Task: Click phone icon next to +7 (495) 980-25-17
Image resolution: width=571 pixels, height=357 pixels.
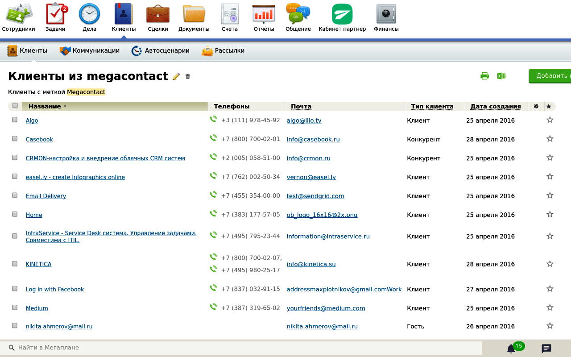Action: [x=213, y=269]
